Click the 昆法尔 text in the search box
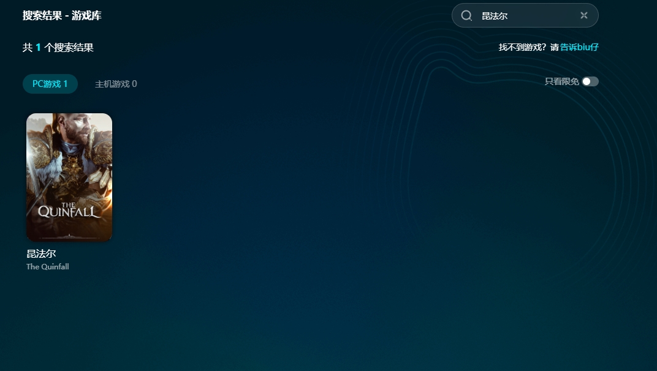This screenshot has height=371, width=657. pyautogui.click(x=495, y=16)
